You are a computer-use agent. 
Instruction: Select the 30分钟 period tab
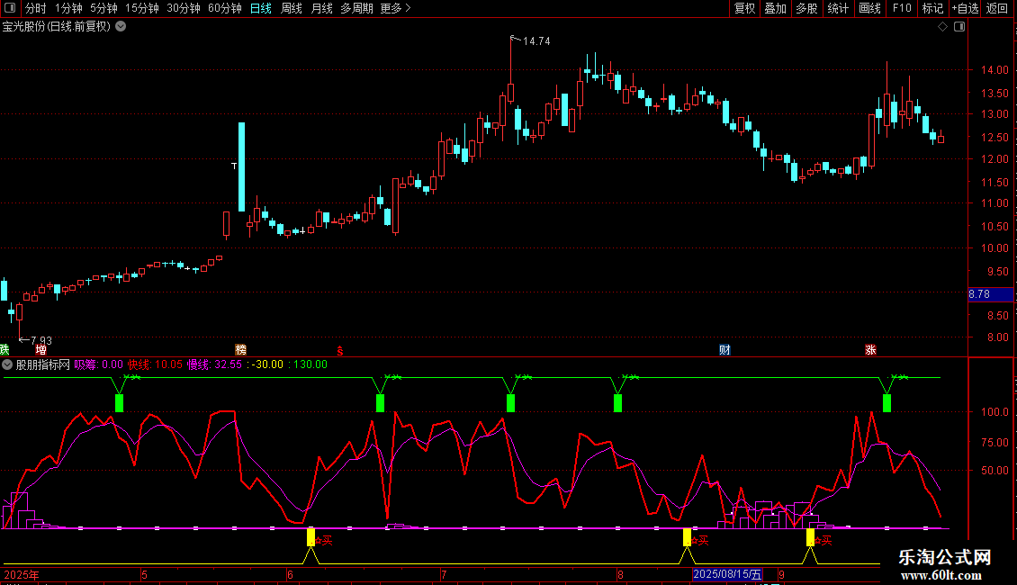(184, 8)
